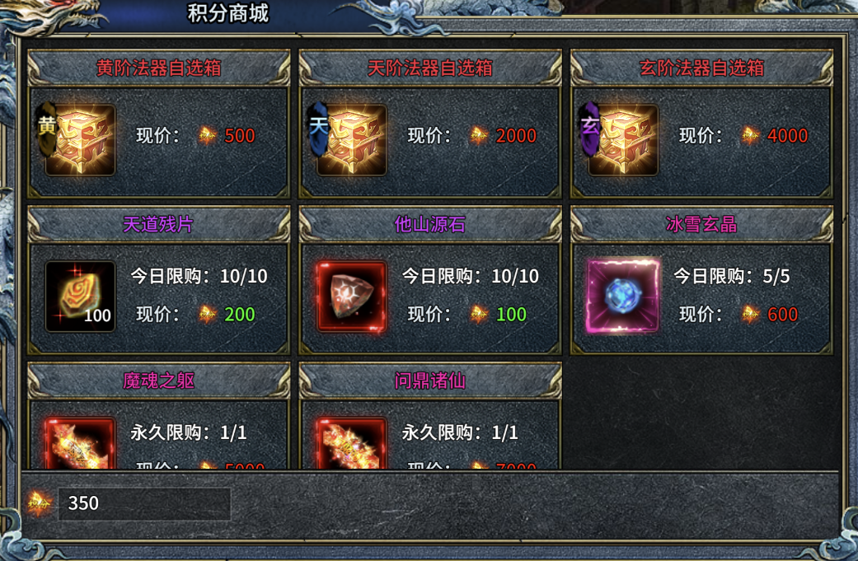The image size is (858, 561).
Task: Click the points currency icon beside 350
Action: click(x=39, y=503)
